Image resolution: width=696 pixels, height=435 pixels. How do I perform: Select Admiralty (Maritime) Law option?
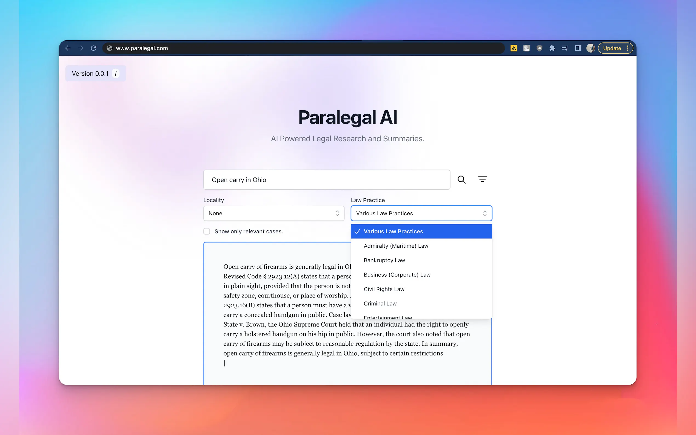(396, 246)
